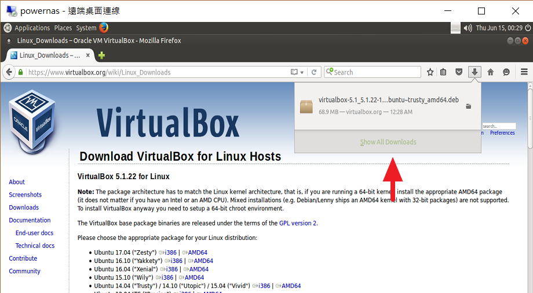Download Ubuntu 16.10 Yakkety AMD64 package
Screen dimensions: 533x293
203,261
